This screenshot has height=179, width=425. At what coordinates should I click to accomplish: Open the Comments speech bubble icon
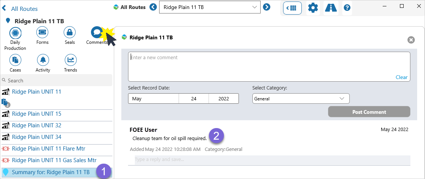click(x=97, y=33)
